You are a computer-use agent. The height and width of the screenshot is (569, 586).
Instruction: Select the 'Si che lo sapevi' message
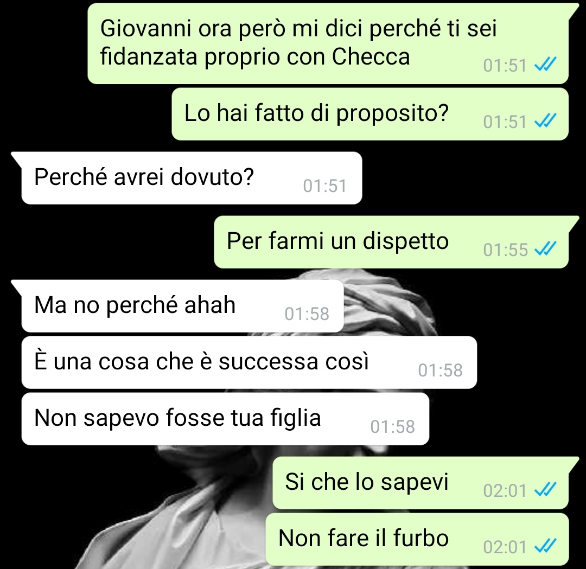coord(421,483)
